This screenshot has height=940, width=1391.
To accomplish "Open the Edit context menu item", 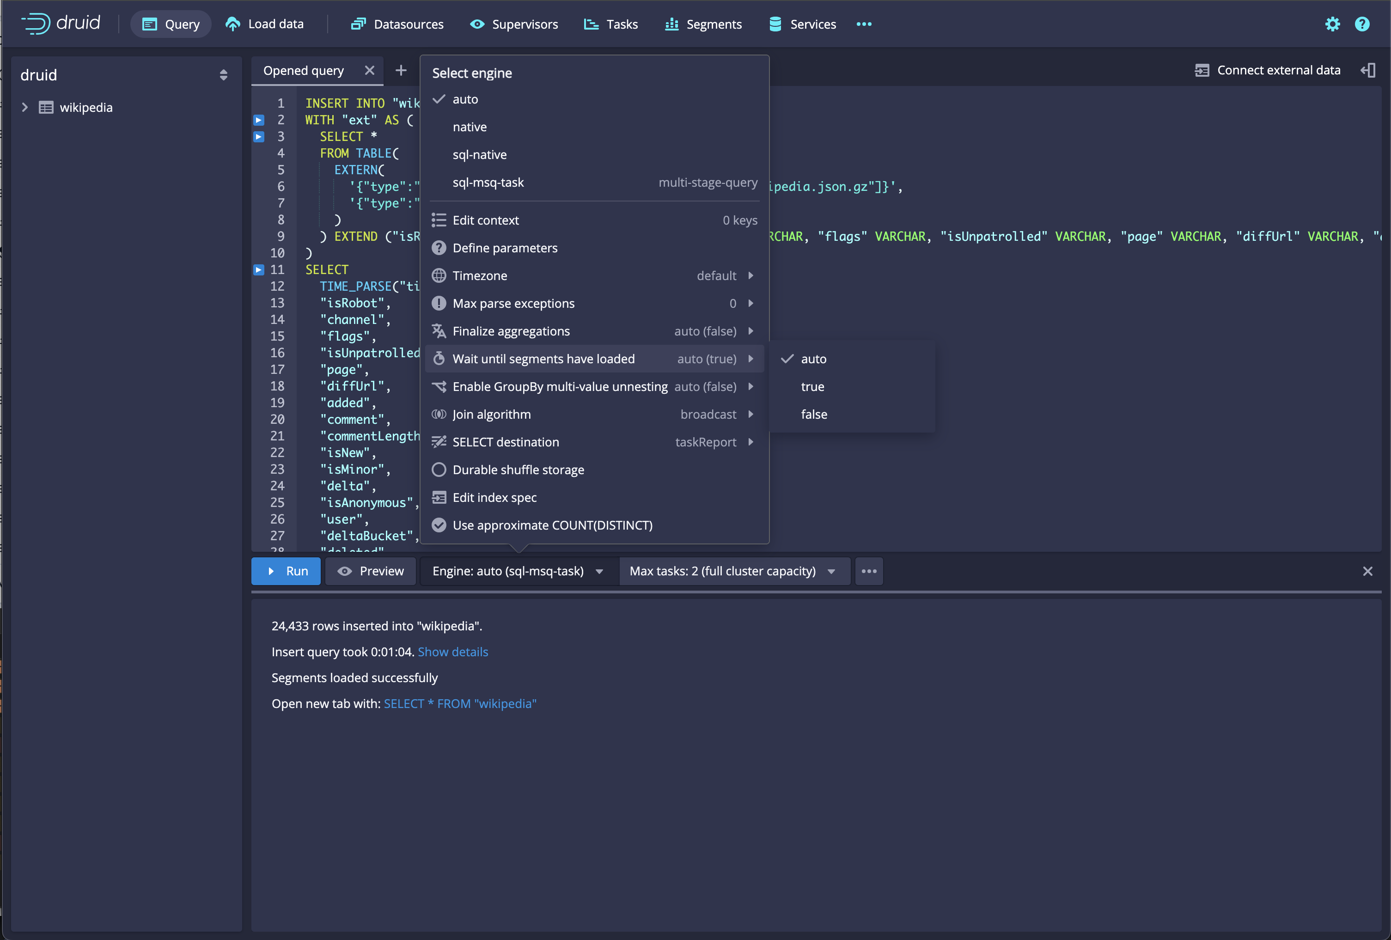I will pos(485,220).
